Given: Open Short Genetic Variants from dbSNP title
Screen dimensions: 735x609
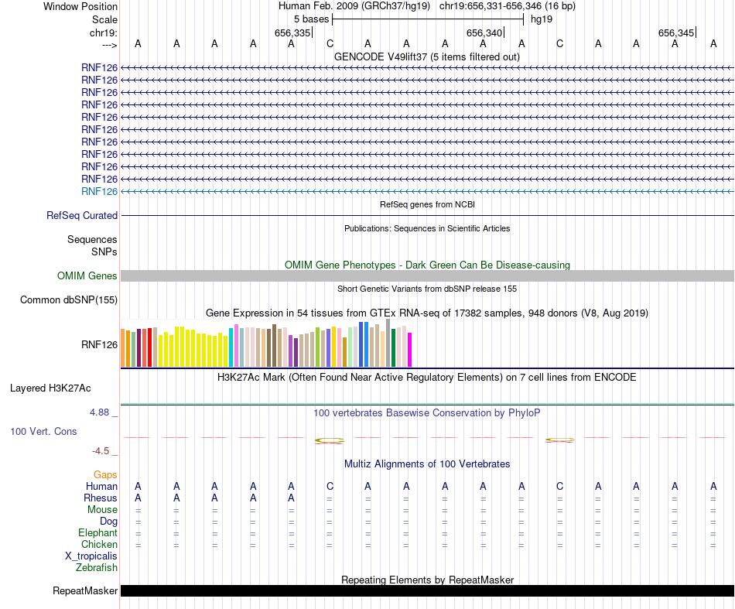Looking at the screenshot, I should (x=427, y=289).
